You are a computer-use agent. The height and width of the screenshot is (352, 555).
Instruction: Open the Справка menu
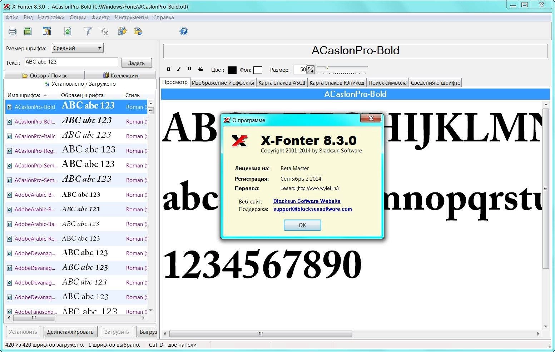pyautogui.click(x=163, y=17)
